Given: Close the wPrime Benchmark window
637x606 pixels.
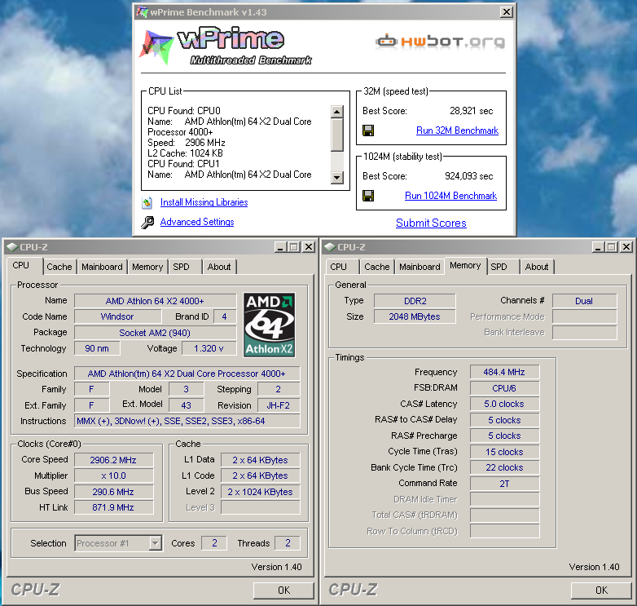Looking at the screenshot, I should 506,11.
